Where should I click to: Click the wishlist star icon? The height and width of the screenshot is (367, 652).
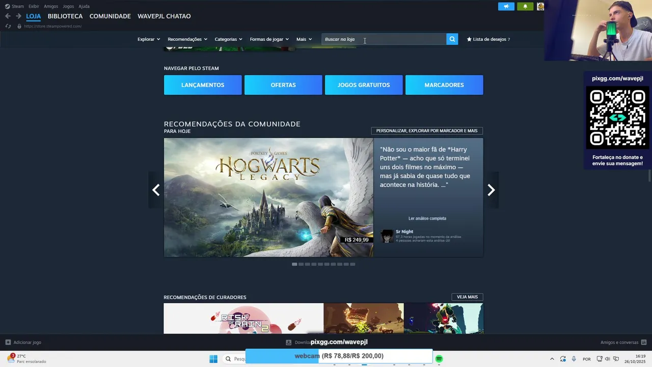pos(469,39)
